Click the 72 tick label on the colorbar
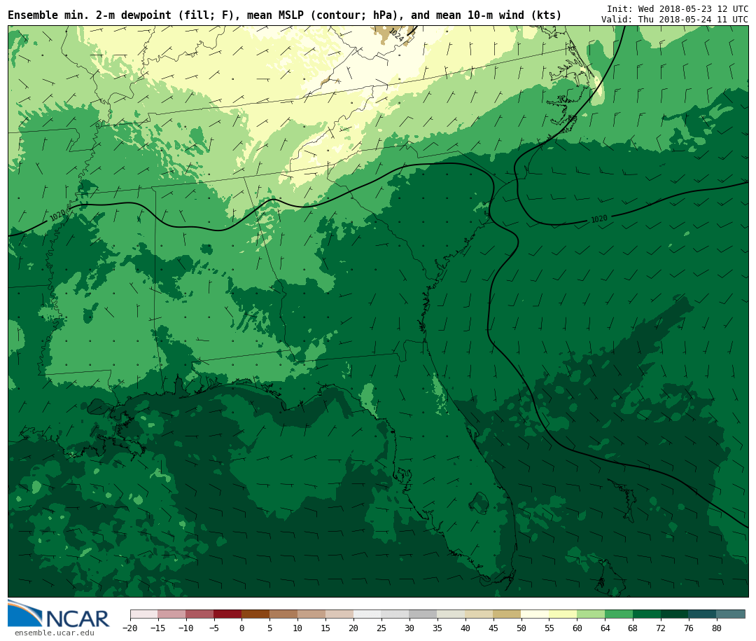Viewport: 756px width, 641px height. pos(661,628)
